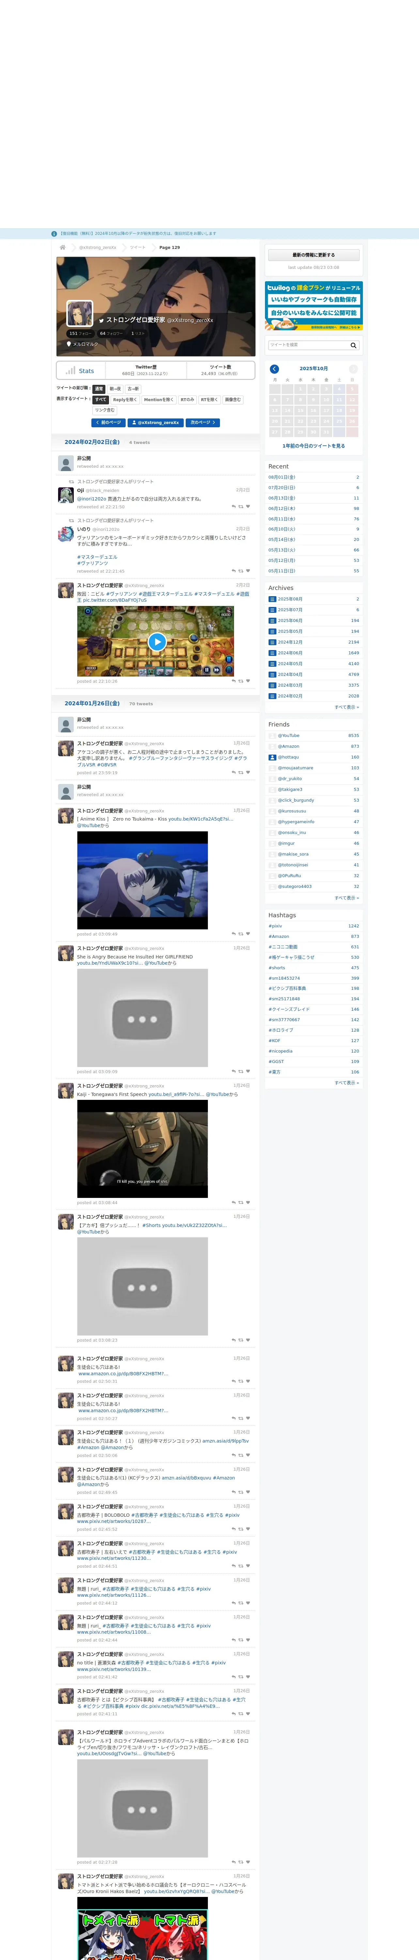Open 2024年02月02日(金) date heading

tap(92, 442)
